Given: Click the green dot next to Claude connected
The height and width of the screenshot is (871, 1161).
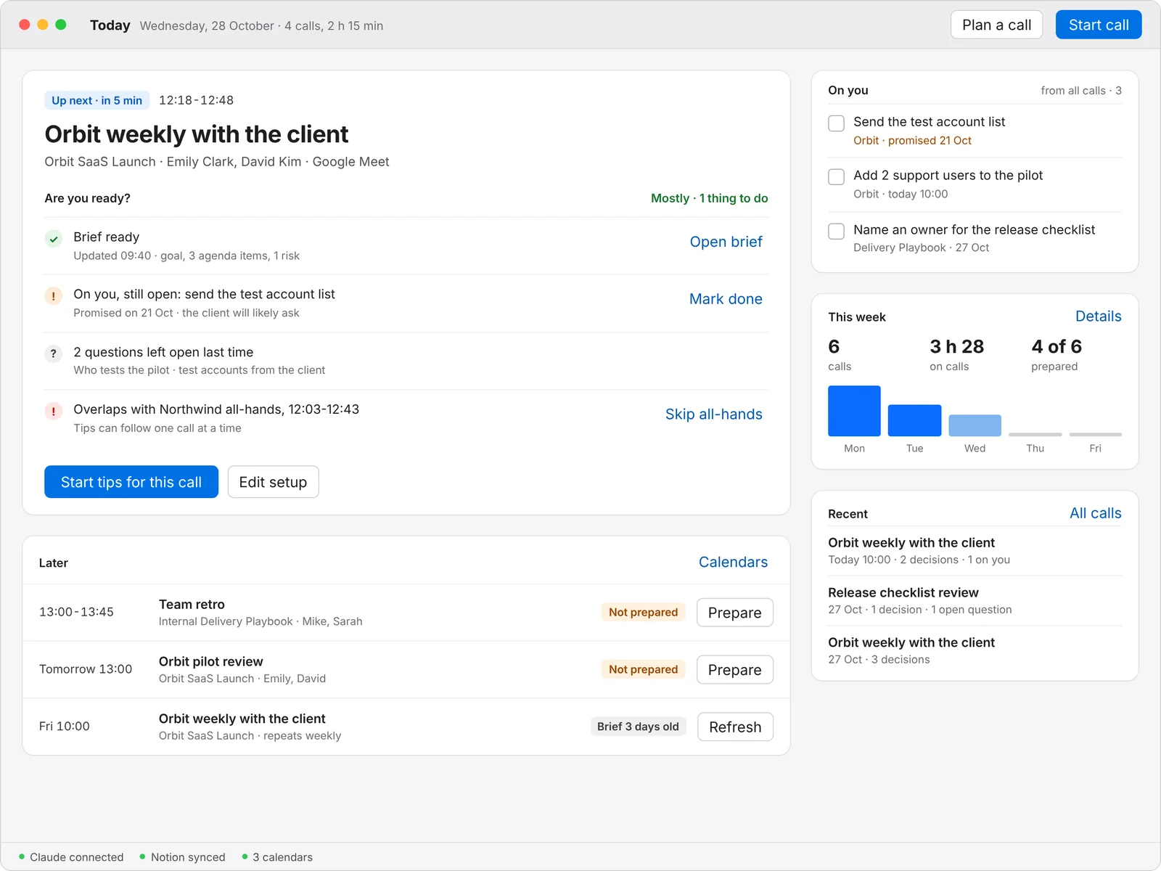Looking at the screenshot, I should click(22, 856).
